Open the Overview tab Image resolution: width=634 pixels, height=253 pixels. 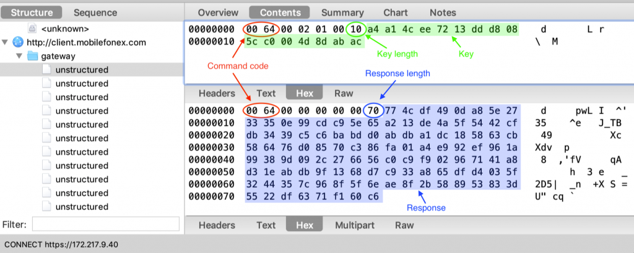218,12
